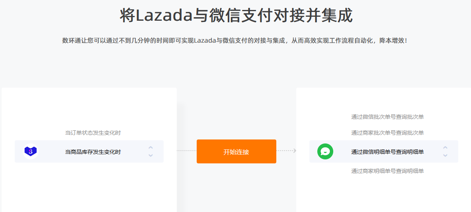Click the 数环通 description sentence below the heading
This screenshot has height=212, width=471.
pyautogui.click(x=235, y=41)
